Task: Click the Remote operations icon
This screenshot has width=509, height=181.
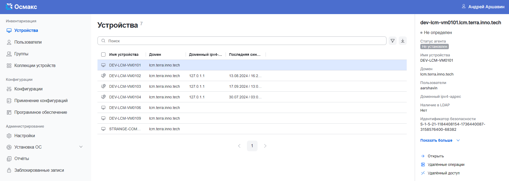Action: click(x=423, y=165)
